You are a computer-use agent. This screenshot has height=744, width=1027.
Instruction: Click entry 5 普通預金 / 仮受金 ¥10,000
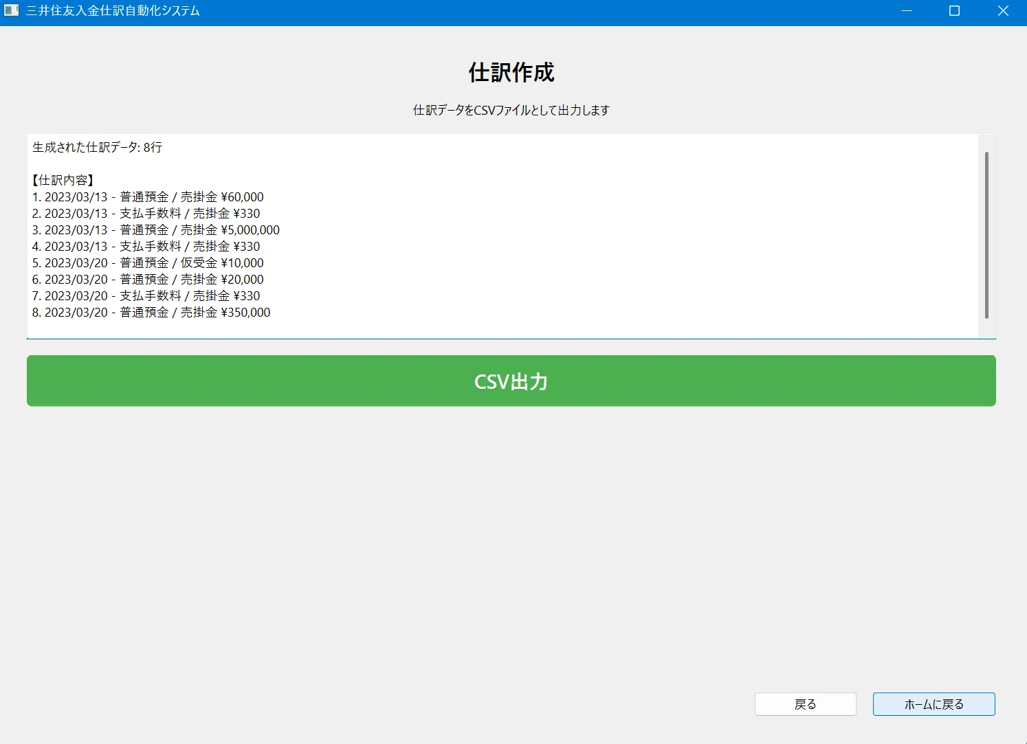tap(148, 263)
